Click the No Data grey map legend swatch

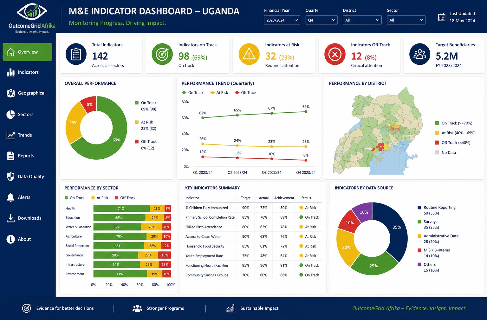(437, 153)
